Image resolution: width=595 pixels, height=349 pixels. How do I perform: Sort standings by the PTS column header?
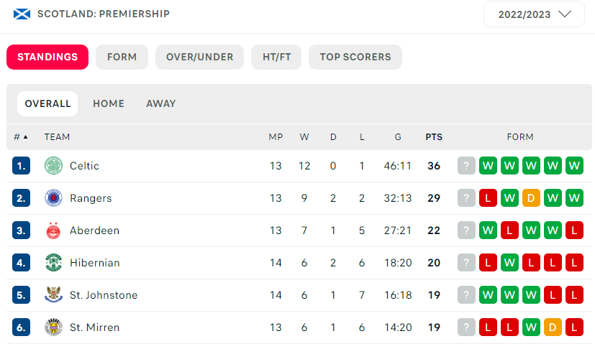(x=434, y=136)
